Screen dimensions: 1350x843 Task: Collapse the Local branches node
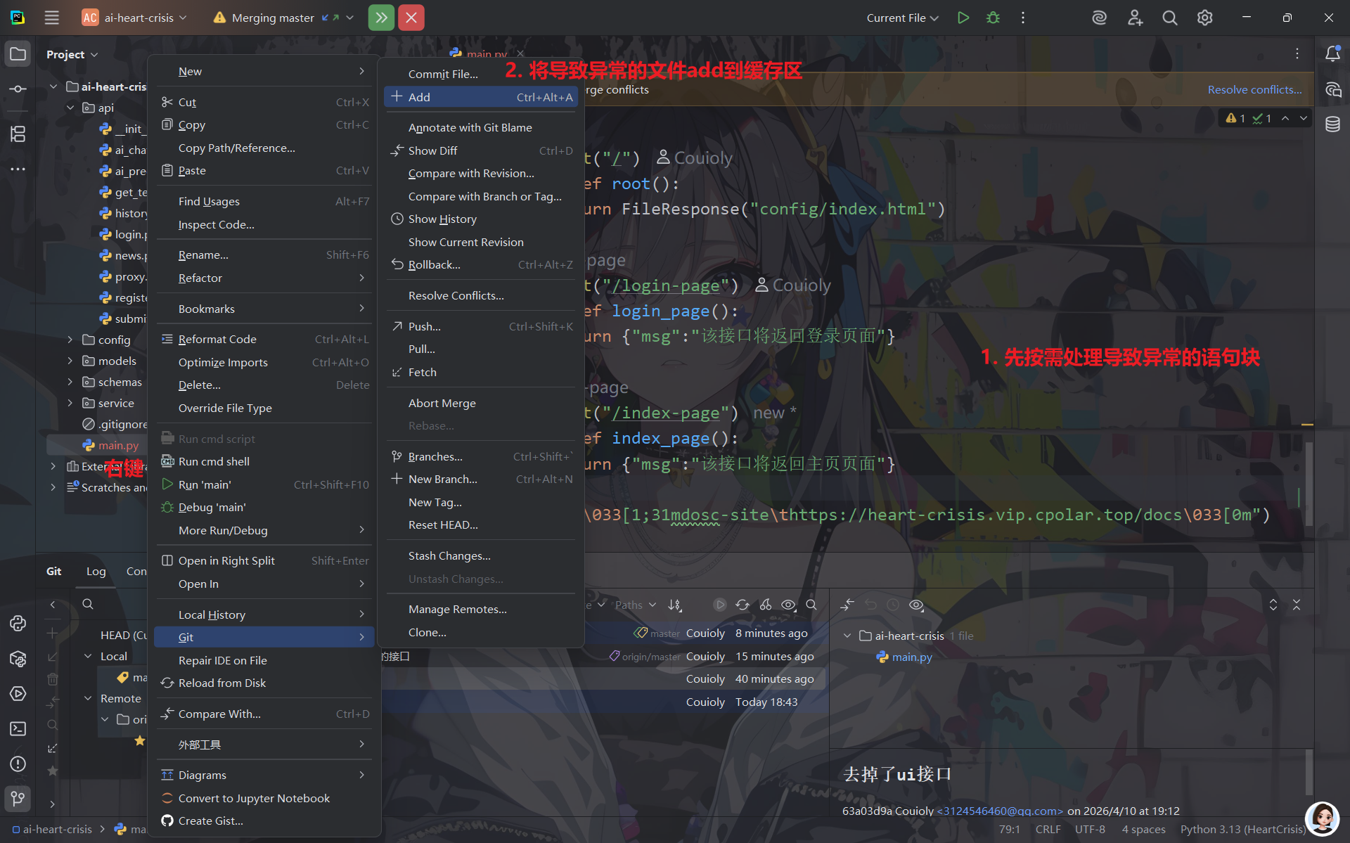click(x=88, y=656)
